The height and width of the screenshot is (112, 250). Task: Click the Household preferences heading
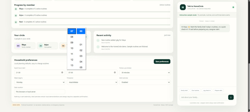click(26, 60)
